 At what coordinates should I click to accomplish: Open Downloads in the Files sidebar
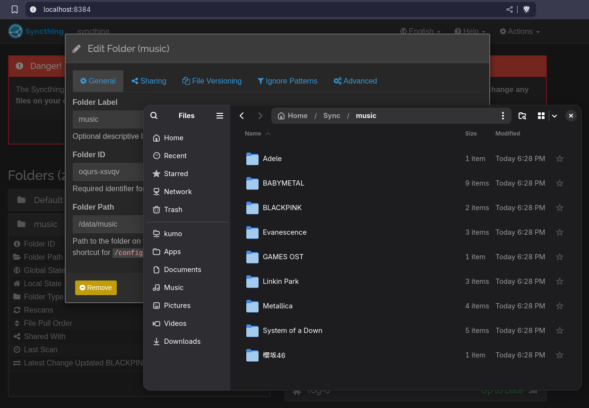tap(187, 341)
